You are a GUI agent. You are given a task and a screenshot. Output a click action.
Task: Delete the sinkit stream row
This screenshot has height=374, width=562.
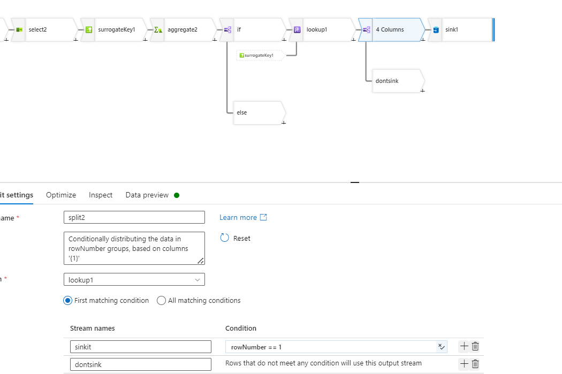(475, 347)
